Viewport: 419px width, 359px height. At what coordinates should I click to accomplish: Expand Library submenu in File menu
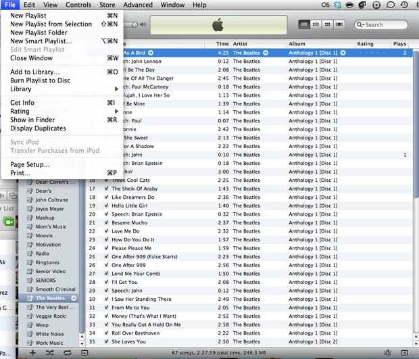click(x=62, y=89)
